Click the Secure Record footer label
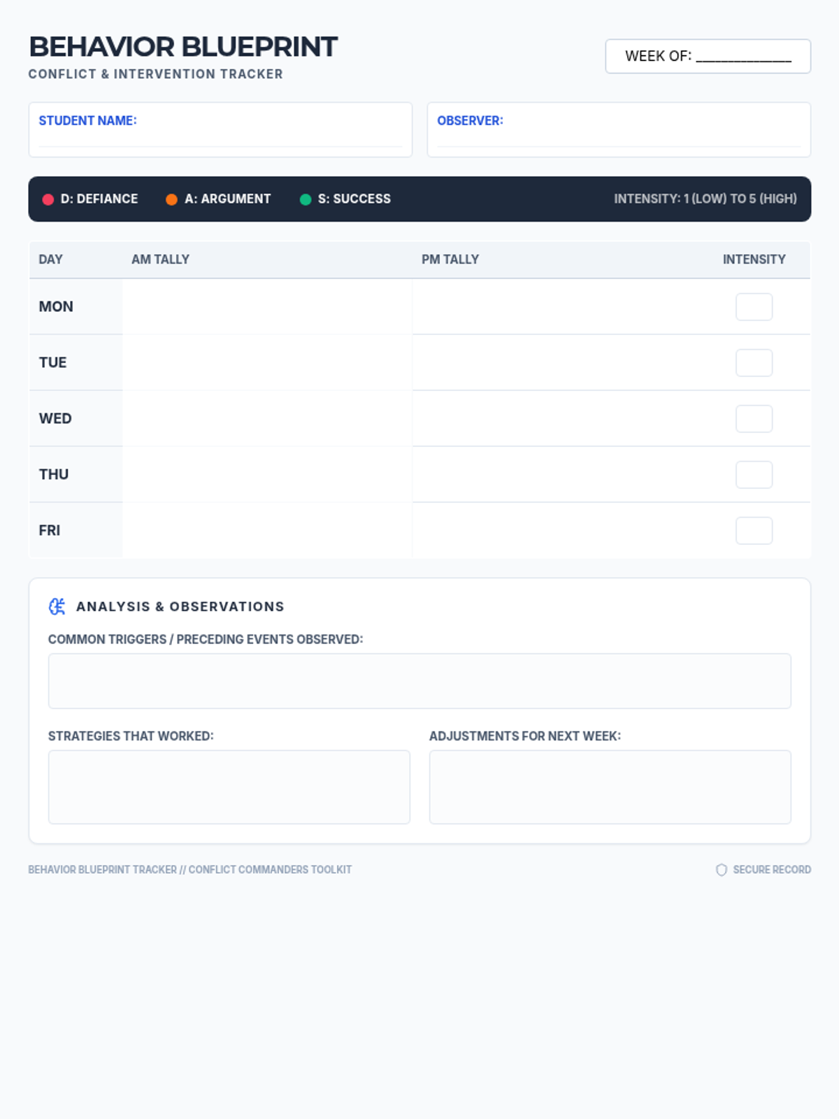 tap(771, 869)
